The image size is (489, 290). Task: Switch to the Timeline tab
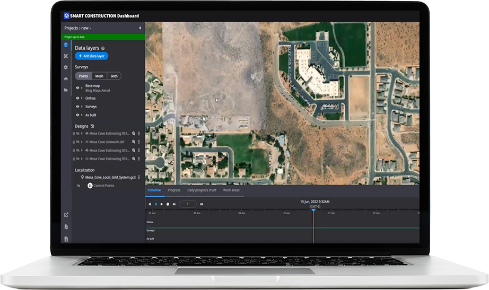coord(154,190)
